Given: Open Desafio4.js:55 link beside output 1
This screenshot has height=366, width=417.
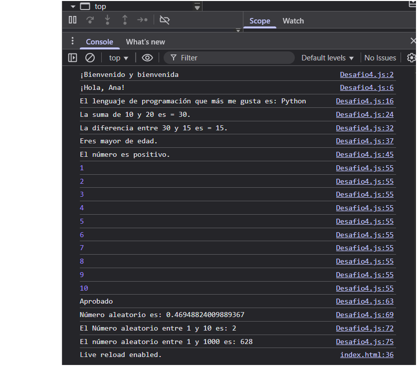Looking at the screenshot, I should (365, 168).
